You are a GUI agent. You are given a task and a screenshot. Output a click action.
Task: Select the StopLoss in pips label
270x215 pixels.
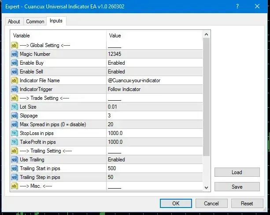(x=37, y=133)
